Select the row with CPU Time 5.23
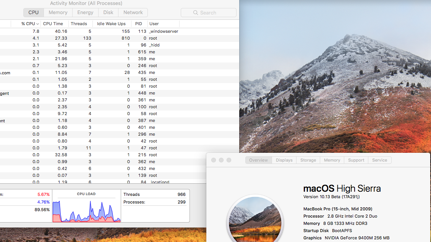This screenshot has height=242, width=431. click(120, 66)
